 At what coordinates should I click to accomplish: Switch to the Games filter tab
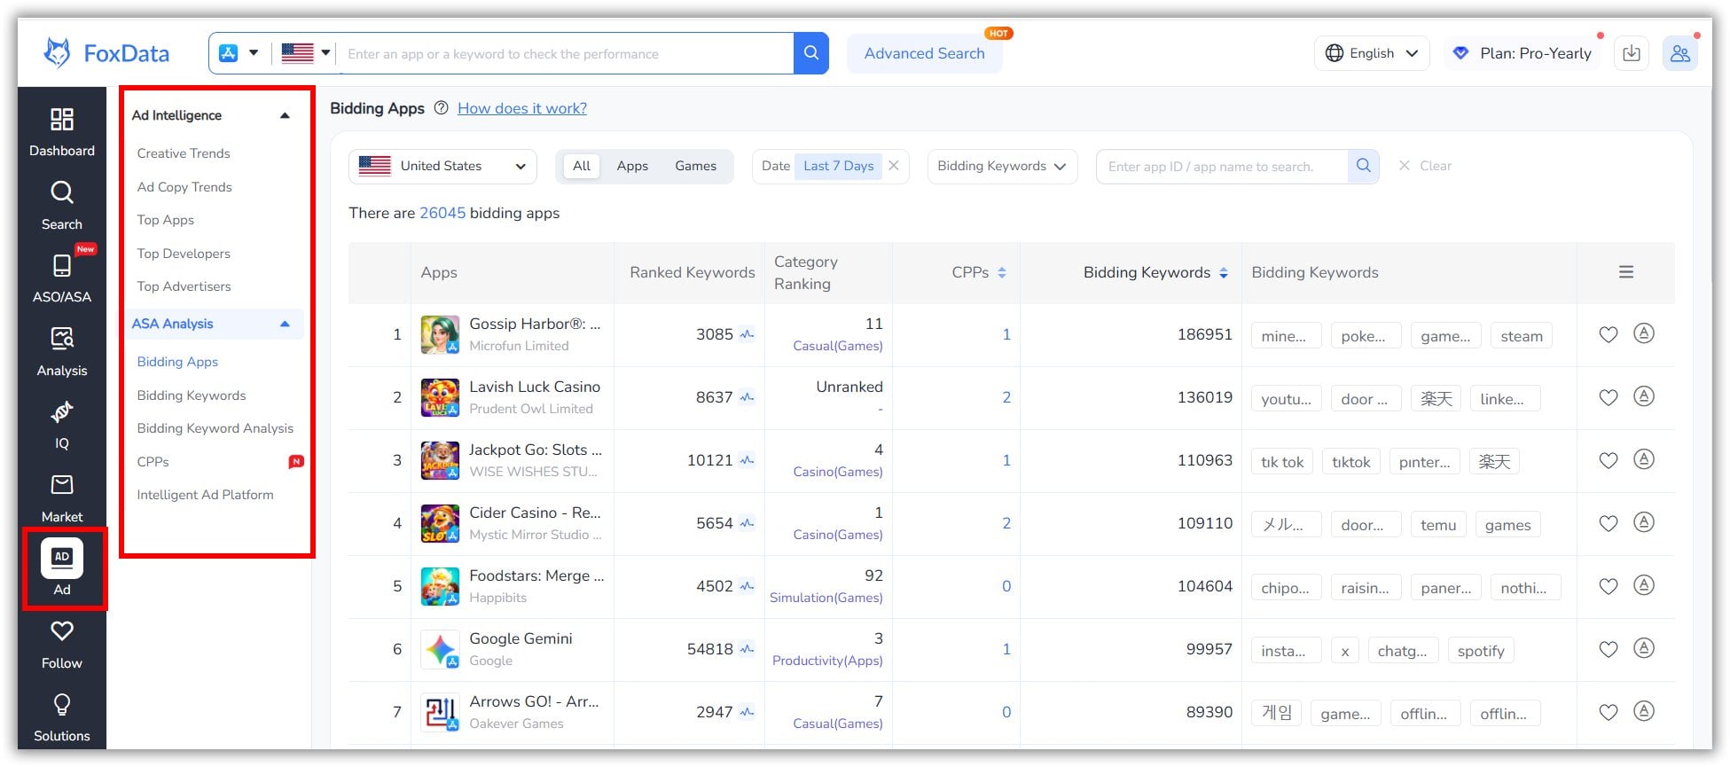click(695, 166)
